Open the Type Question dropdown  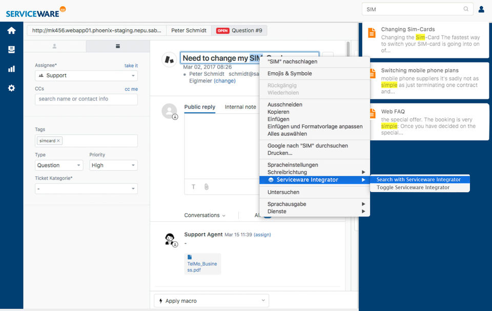pyautogui.click(x=59, y=165)
